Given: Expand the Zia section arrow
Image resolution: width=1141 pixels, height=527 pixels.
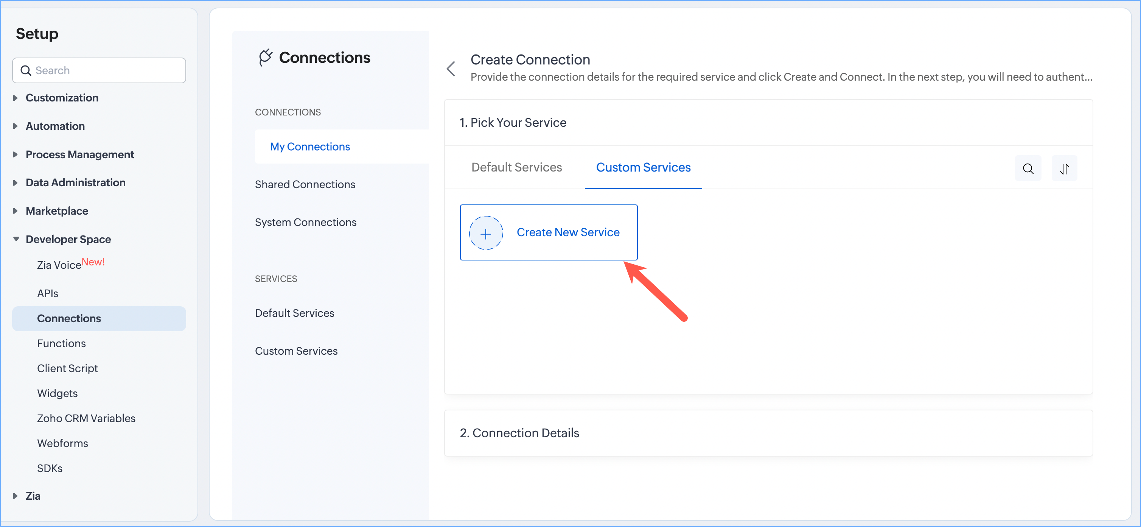Looking at the screenshot, I should [16, 496].
